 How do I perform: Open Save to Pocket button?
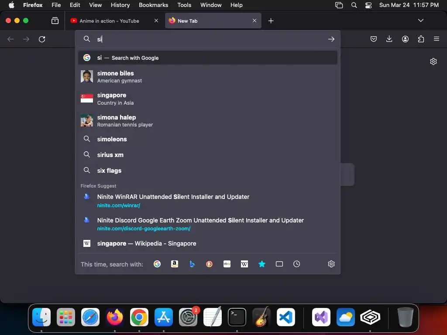click(374, 39)
